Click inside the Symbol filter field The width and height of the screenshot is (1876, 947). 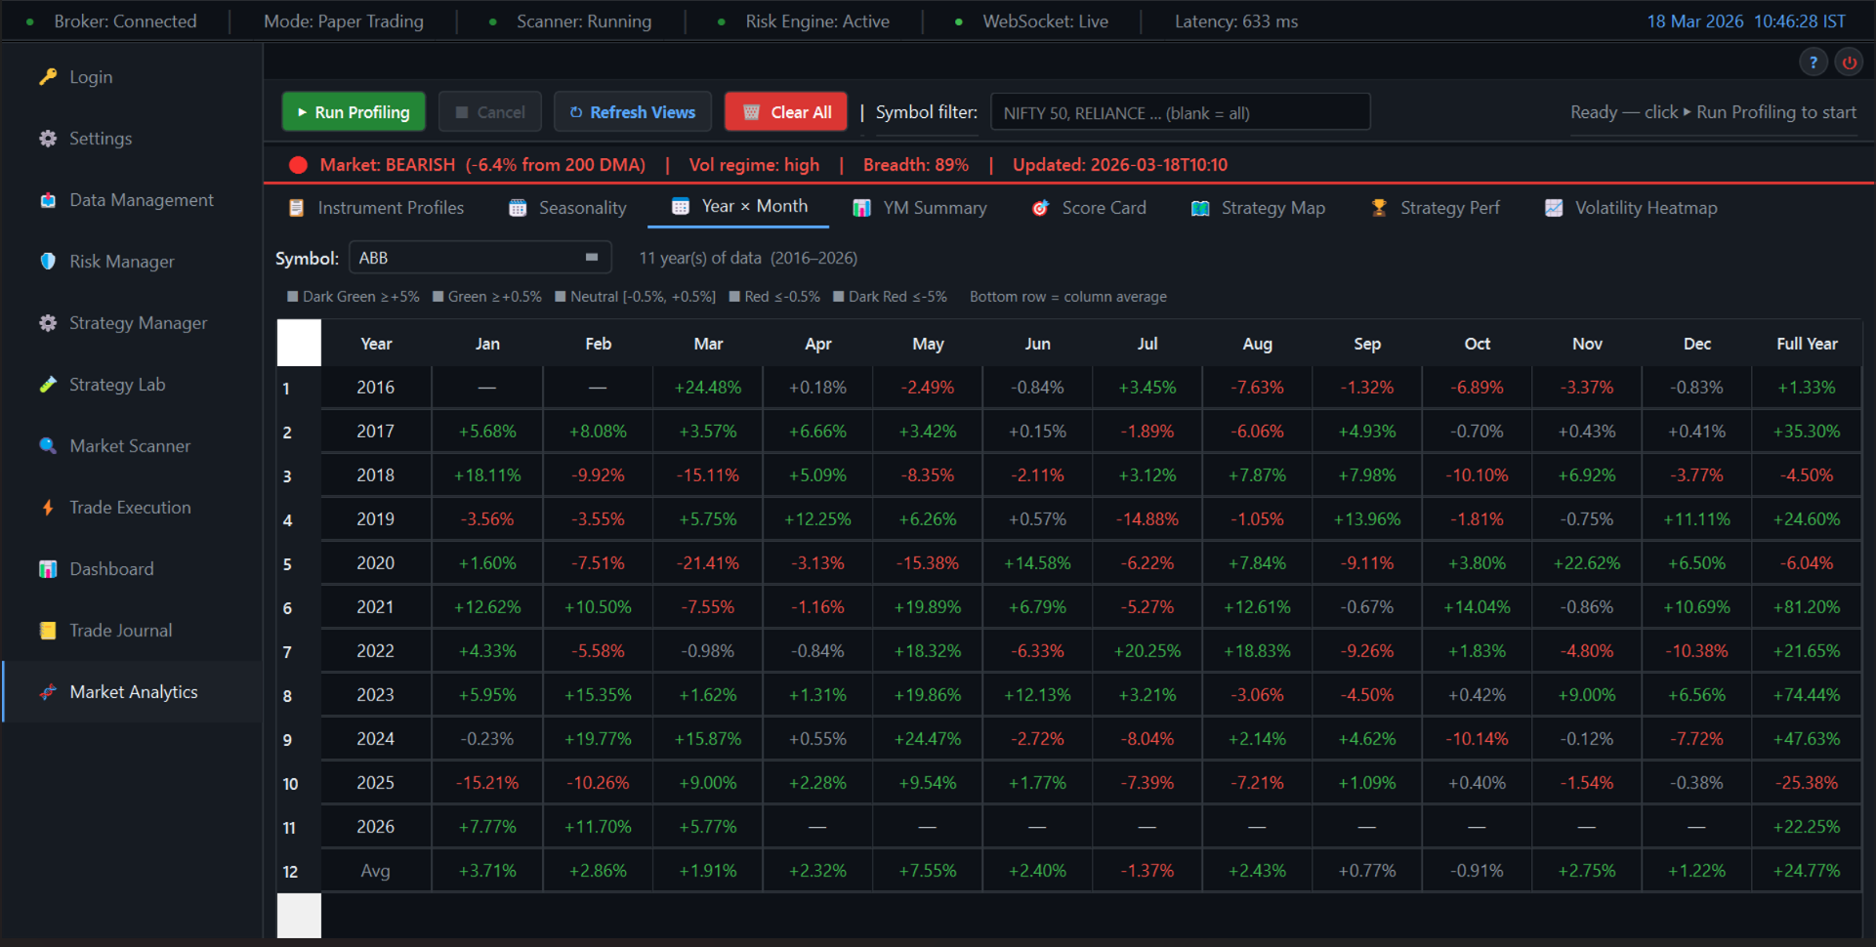coord(1181,111)
